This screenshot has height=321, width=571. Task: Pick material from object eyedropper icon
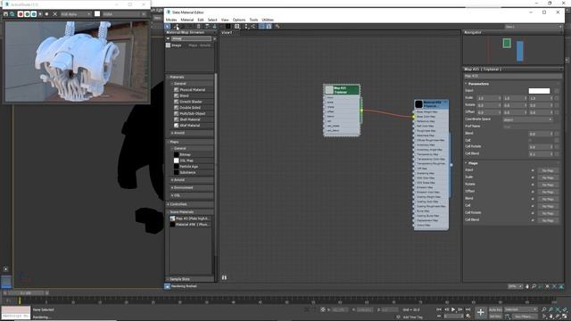click(176, 27)
